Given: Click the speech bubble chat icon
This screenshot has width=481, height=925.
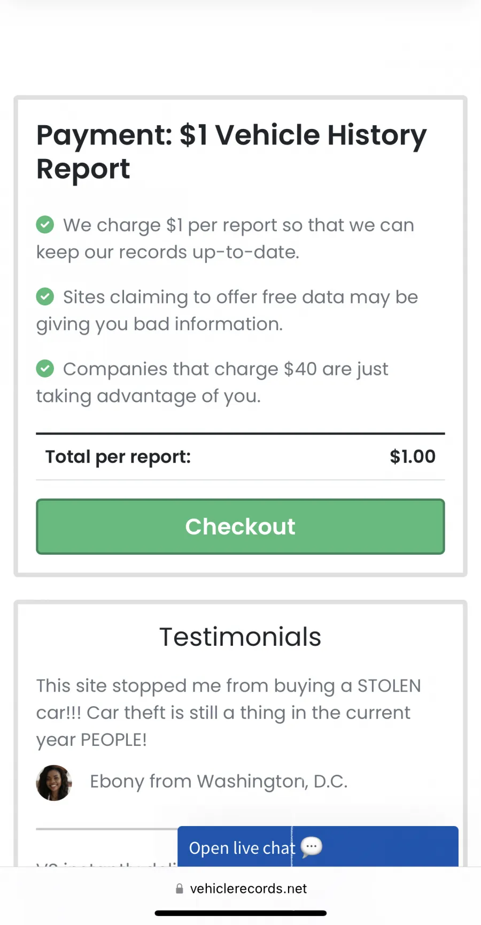Looking at the screenshot, I should [312, 847].
